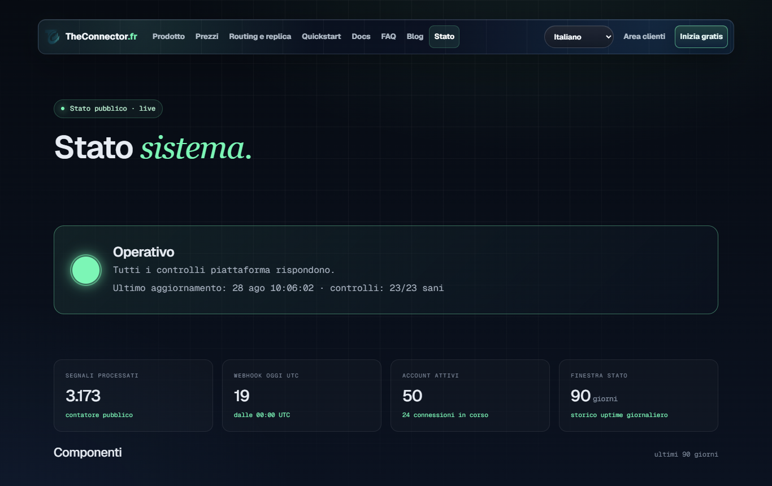Screen dimensions: 772x486
Task: Click the Finestra stato 90 giorni card
Action: 639,396
